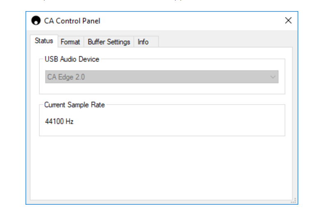Screen dimensions: 325x215
Task: Expand the device list chevron arrow
Action: coord(273,77)
